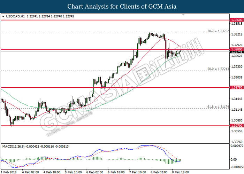This screenshot has height=174, width=244.
Task: Click the Chart Analysis for Clients title
Action: [x=122, y=7]
